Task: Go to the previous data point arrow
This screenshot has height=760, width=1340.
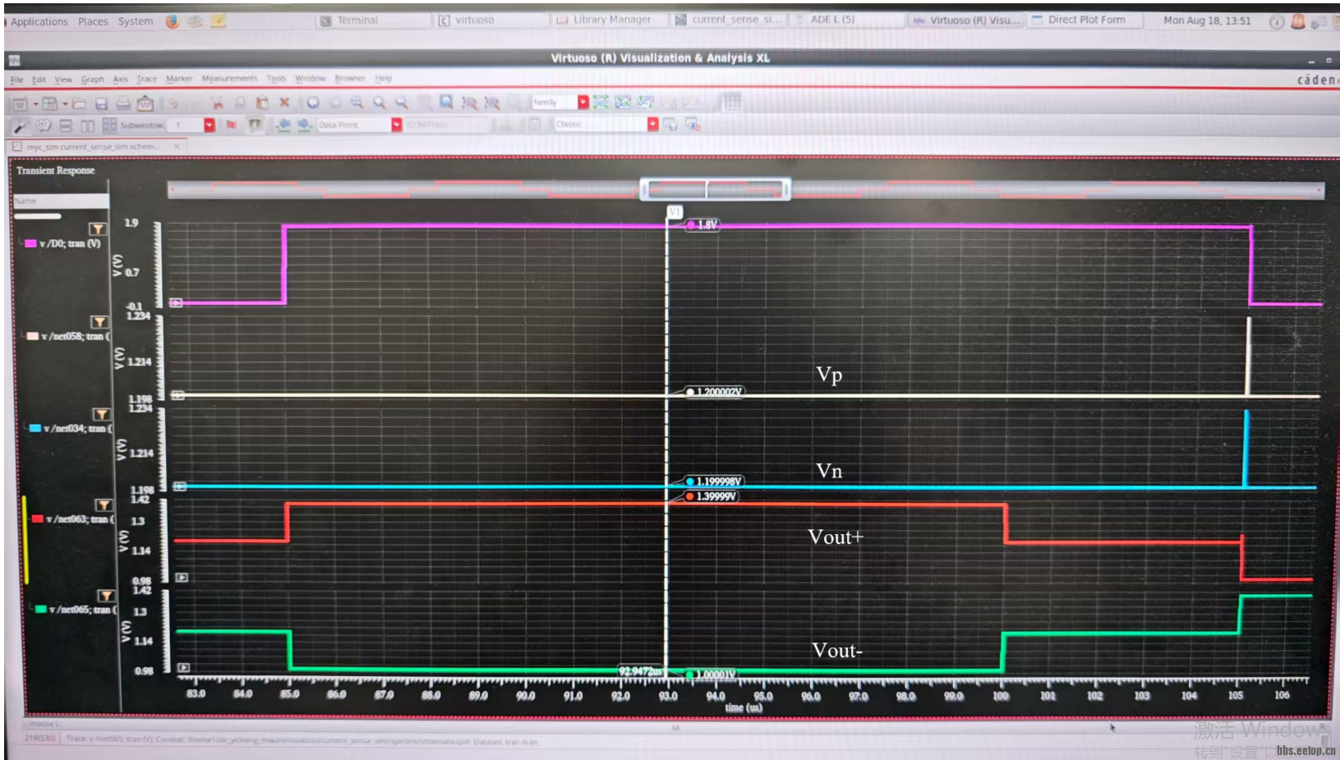Action: tap(283, 125)
